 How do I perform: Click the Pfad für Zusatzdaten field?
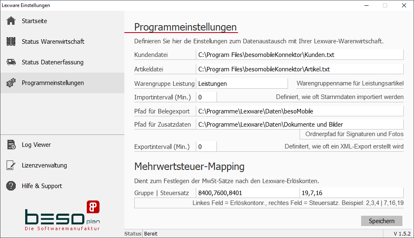click(x=300, y=125)
